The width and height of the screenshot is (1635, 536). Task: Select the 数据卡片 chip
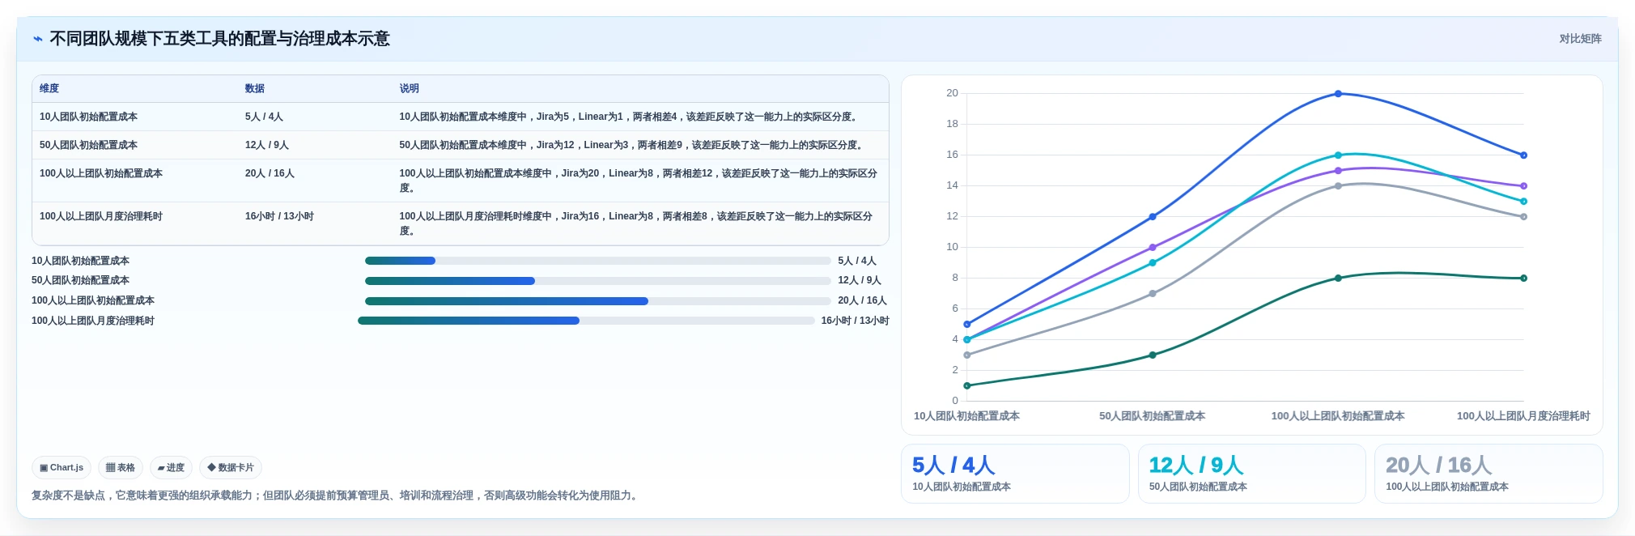tap(231, 467)
